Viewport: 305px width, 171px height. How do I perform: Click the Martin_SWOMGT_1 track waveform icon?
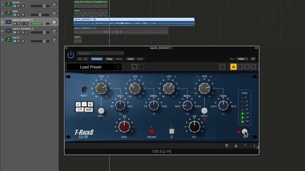click(8, 22)
